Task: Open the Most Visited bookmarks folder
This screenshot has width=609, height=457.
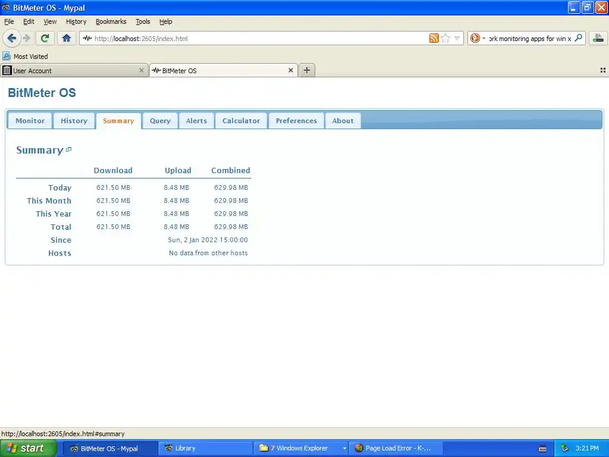Action: [25, 57]
